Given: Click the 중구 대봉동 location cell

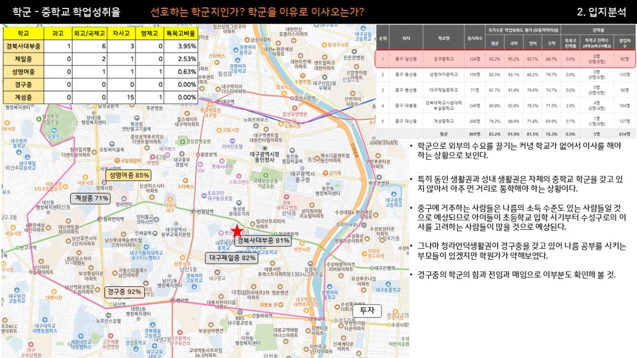Looking at the screenshot, I should [407, 107].
